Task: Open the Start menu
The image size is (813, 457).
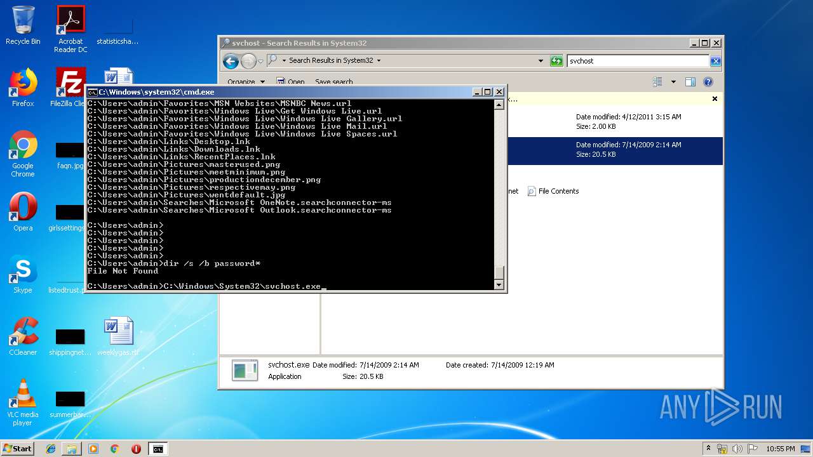Action: point(18,448)
